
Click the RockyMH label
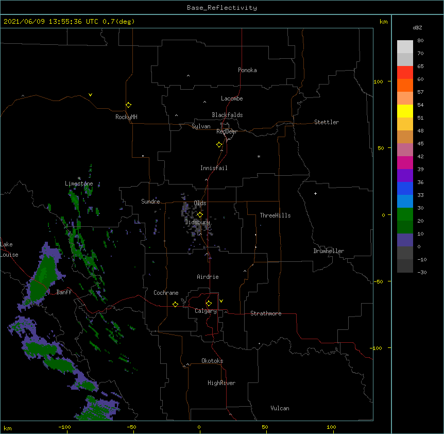(126, 117)
